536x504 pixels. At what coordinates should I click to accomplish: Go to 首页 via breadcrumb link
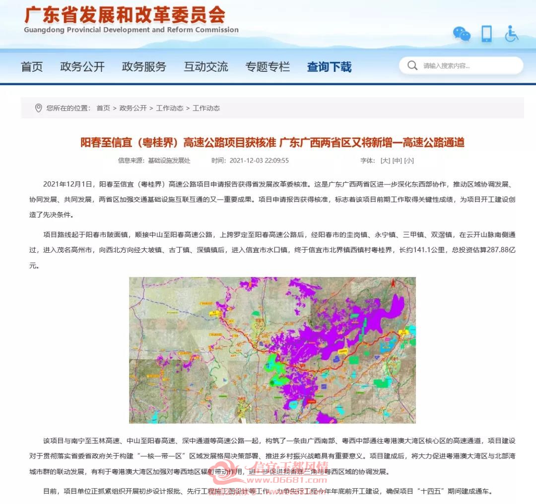click(103, 108)
